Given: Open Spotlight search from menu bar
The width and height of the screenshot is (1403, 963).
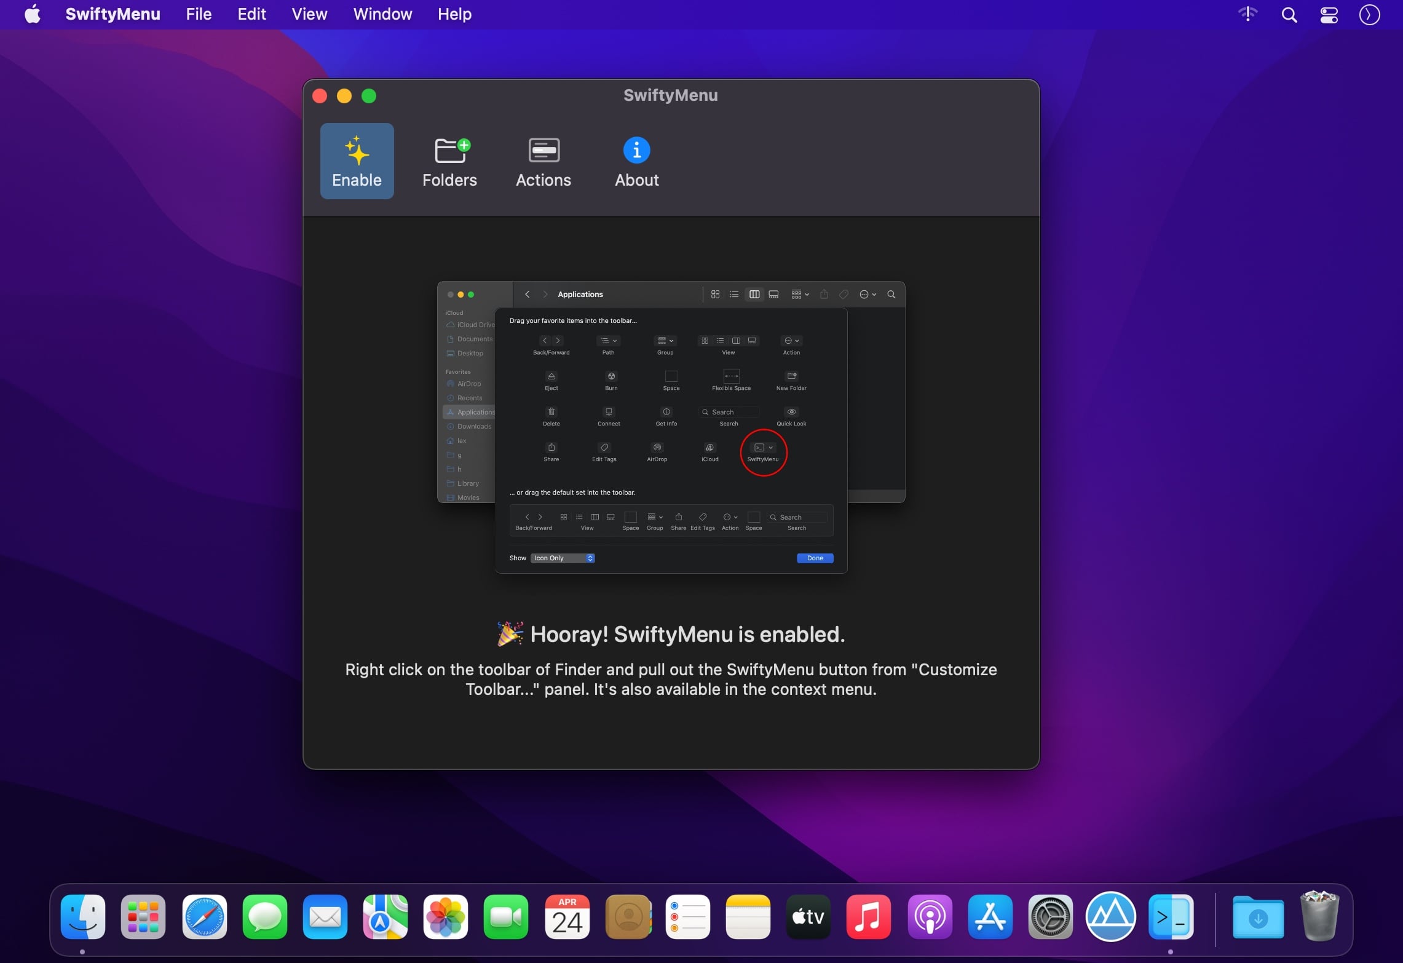Looking at the screenshot, I should click(x=1289, y=15).
